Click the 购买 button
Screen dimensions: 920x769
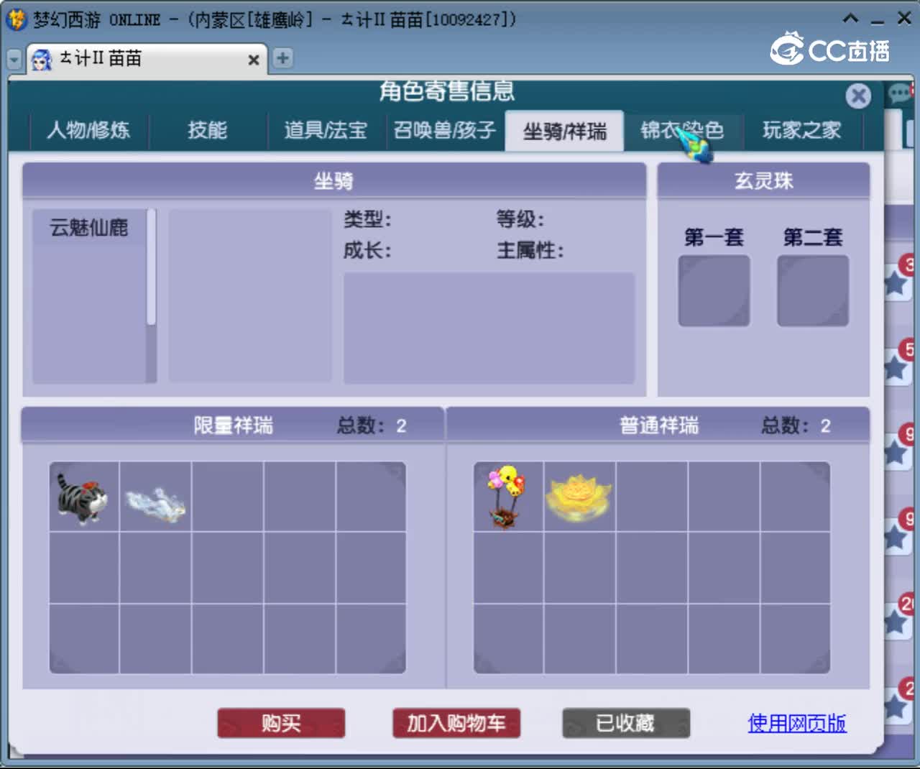tap(281, 723)
